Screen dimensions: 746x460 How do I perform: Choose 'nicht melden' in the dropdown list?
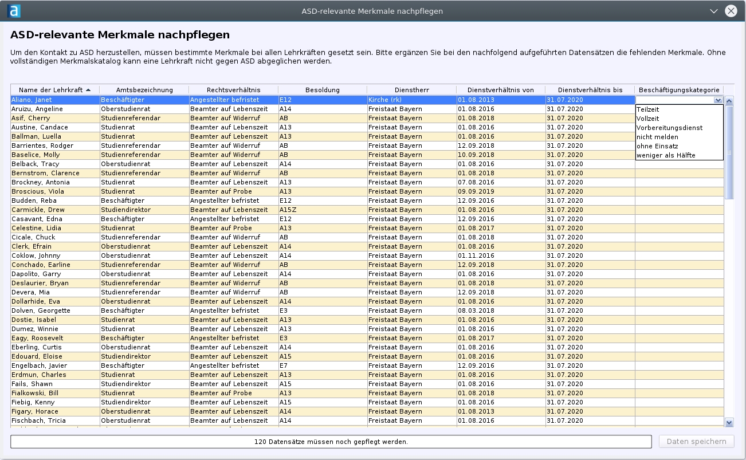point(679,137)
